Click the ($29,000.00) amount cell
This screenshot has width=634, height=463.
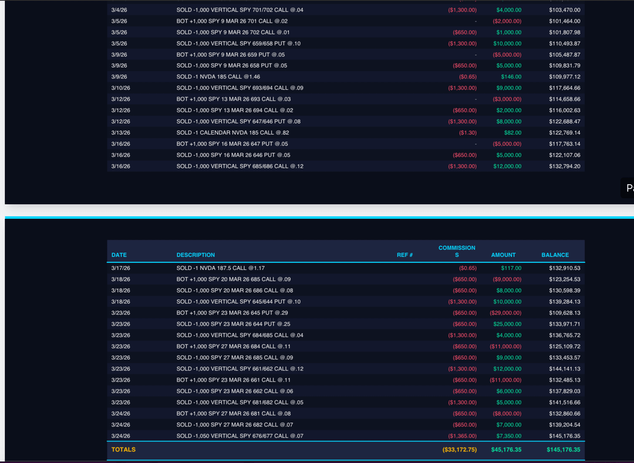(505, 313)
